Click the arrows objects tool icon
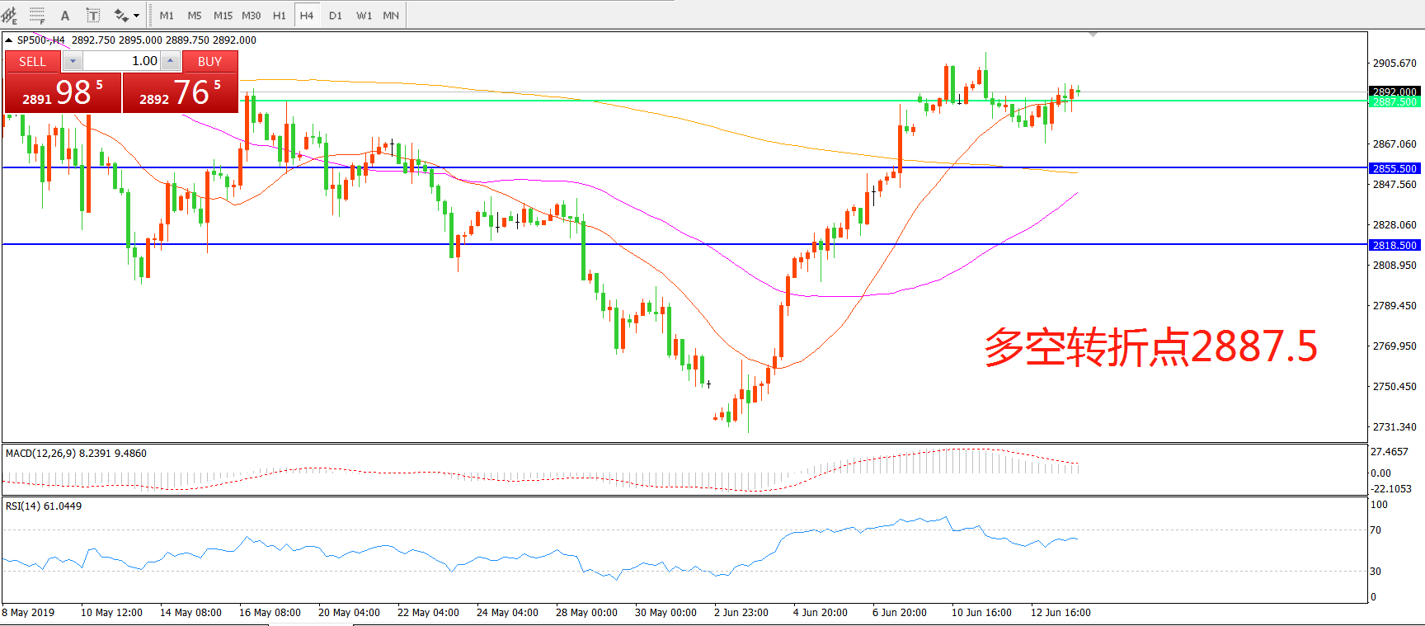 121,15
